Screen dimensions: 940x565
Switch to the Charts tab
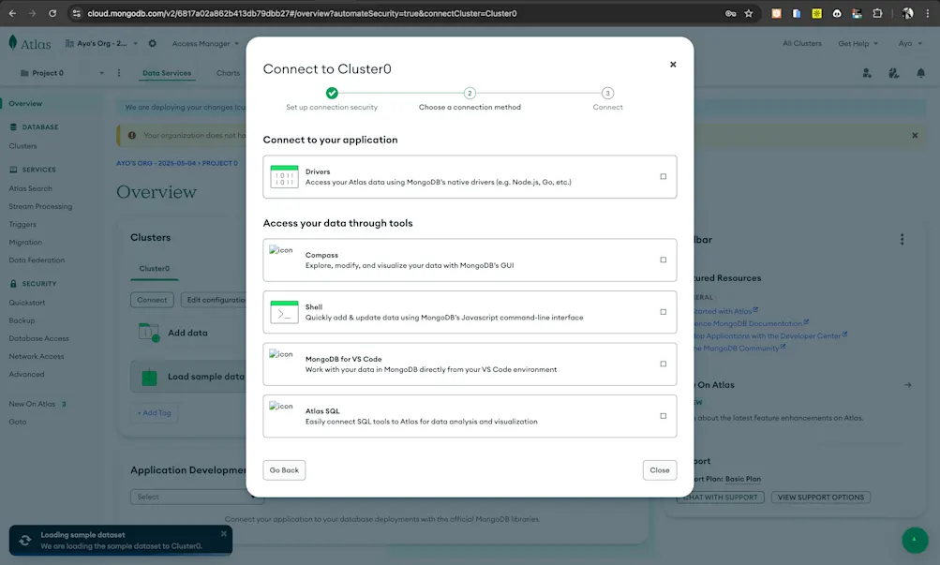pos(226,72)
